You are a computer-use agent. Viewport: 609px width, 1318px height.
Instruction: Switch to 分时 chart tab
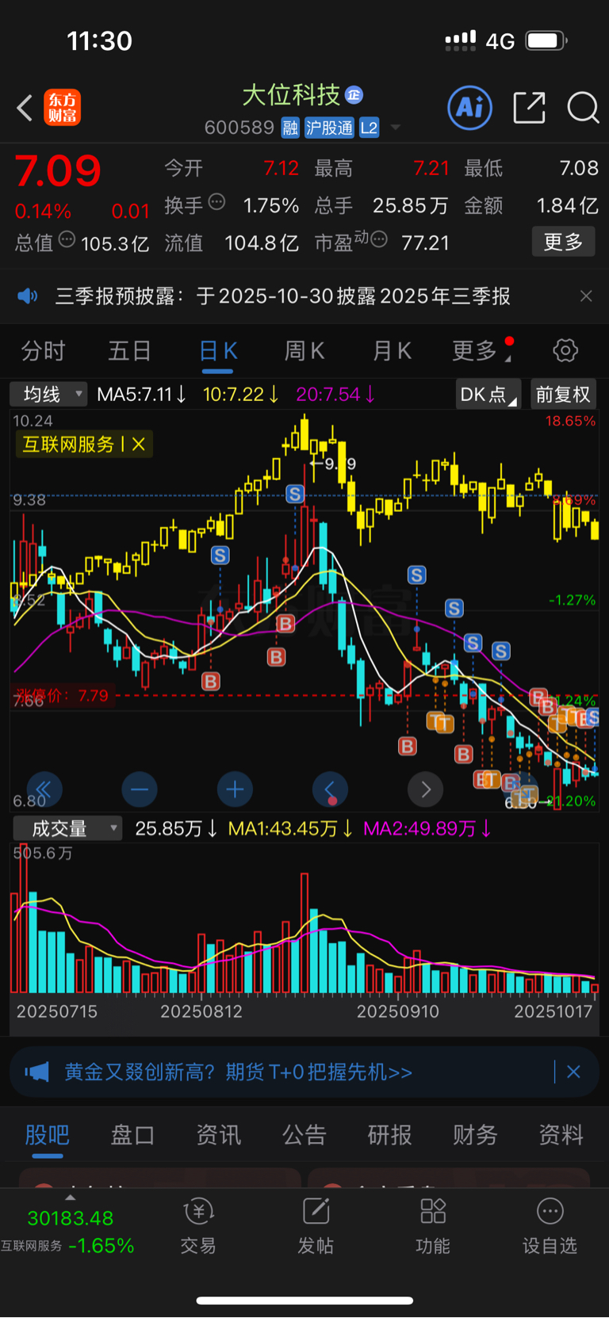click(43, 350)
